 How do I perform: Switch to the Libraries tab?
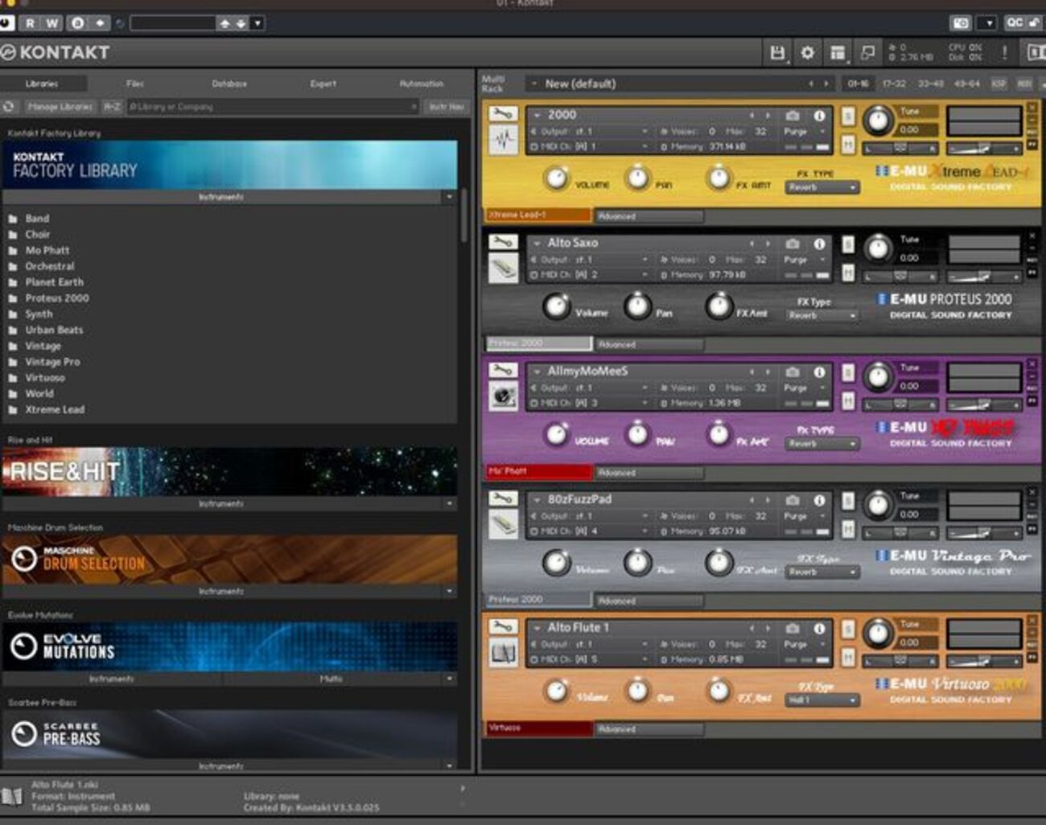[42, 84]
